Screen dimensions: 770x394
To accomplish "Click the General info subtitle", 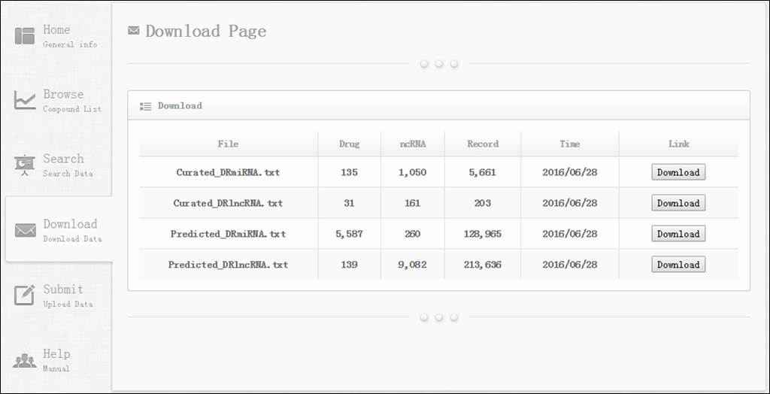I will (x=70, y=44).
